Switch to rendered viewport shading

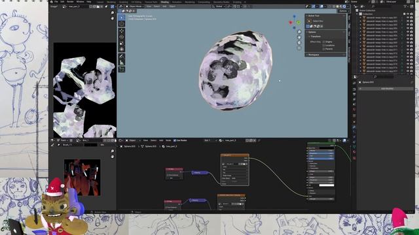point(344,7)
